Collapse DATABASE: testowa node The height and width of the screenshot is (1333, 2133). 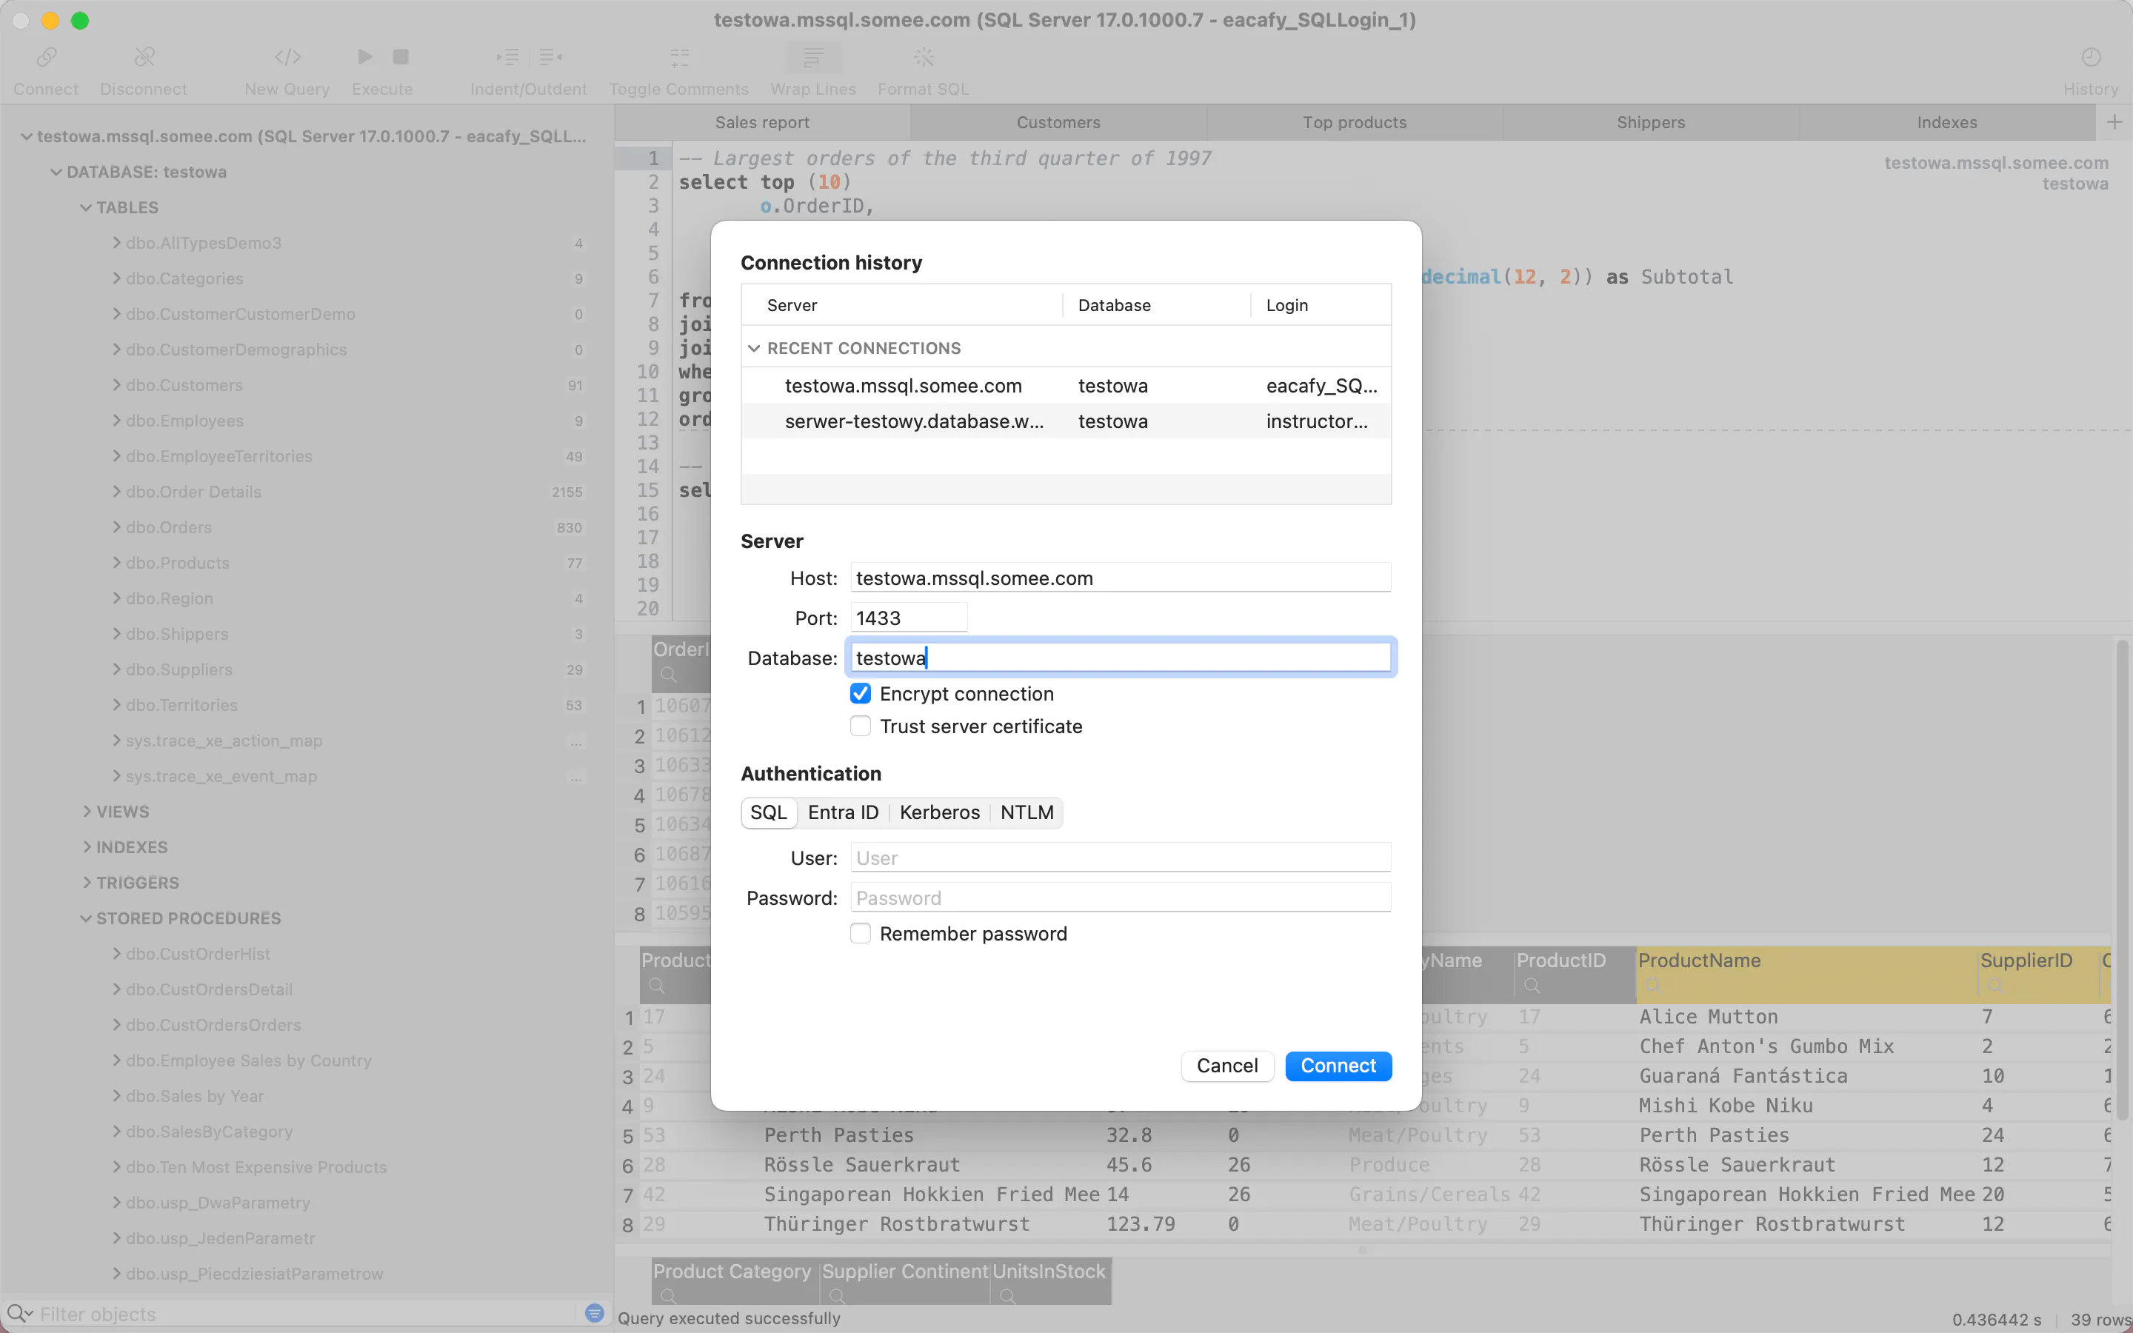(56, 172)
